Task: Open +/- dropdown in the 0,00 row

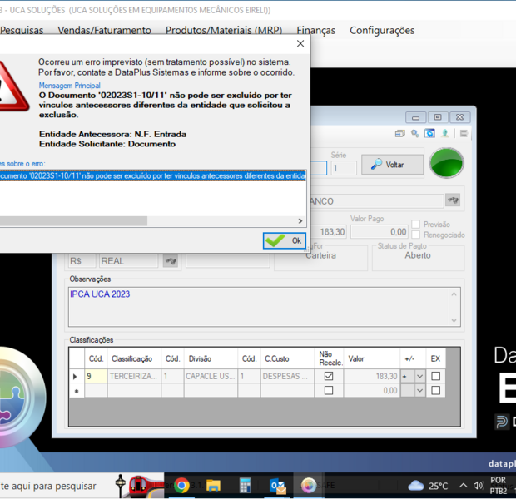Action: click(x=420, y=390)
